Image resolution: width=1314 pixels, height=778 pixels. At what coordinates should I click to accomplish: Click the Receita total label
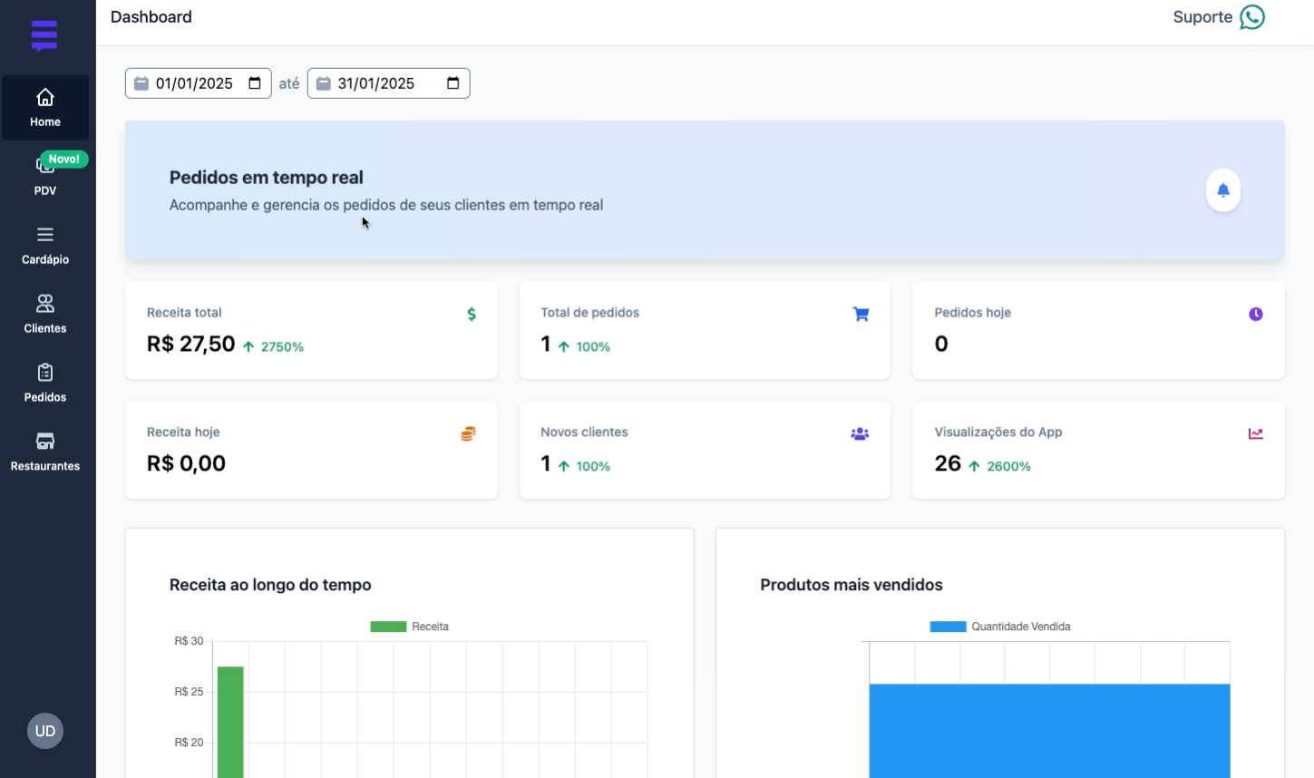(x=184, y=313)
